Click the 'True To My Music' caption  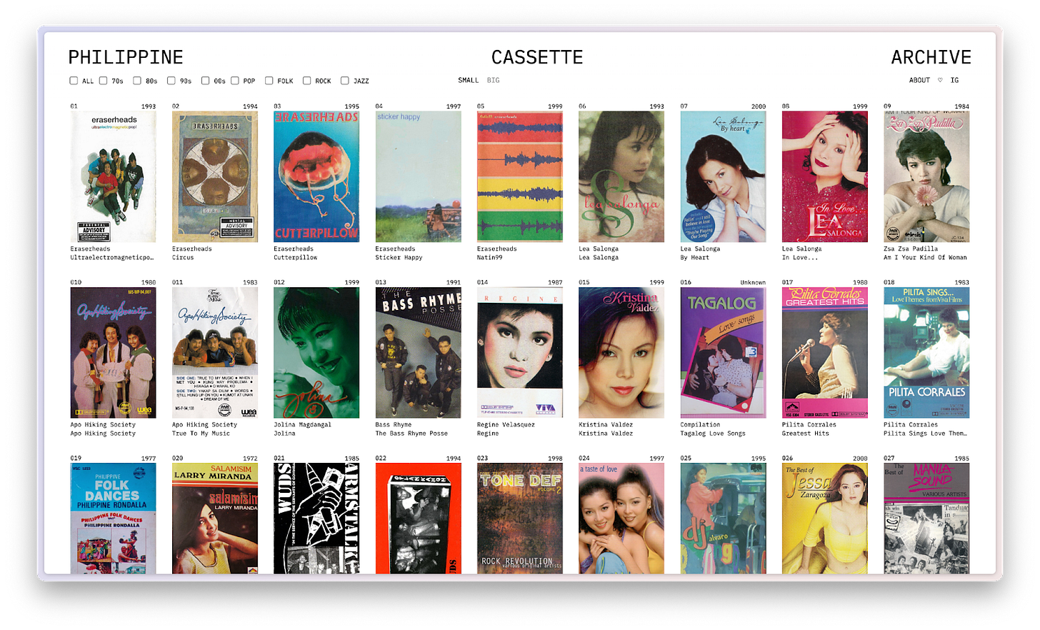(x=201, y=434)
